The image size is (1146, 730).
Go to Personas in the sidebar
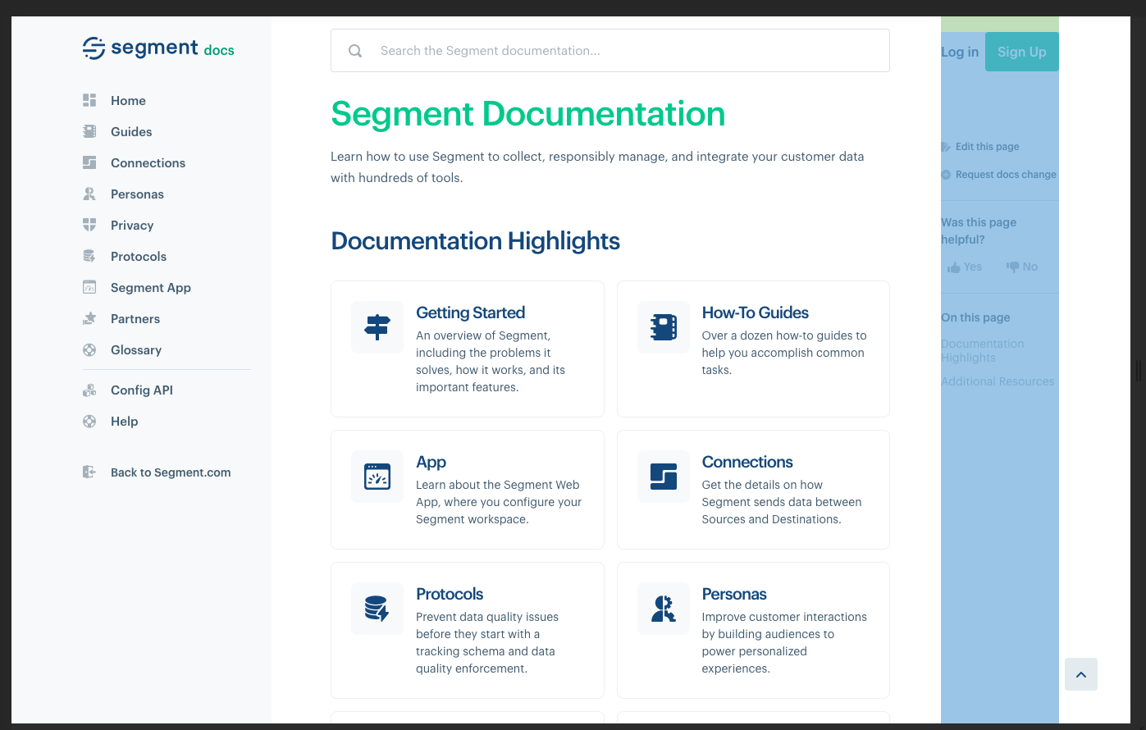(x=137, y=194)
